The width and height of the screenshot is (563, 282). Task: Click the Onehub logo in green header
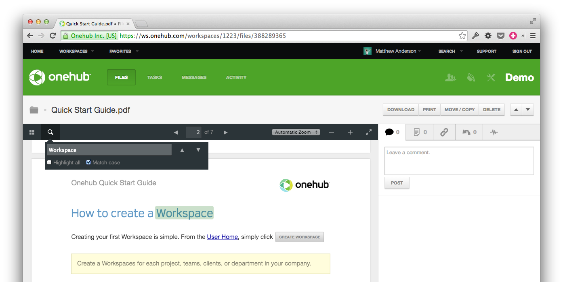click(x=60, y=77)
